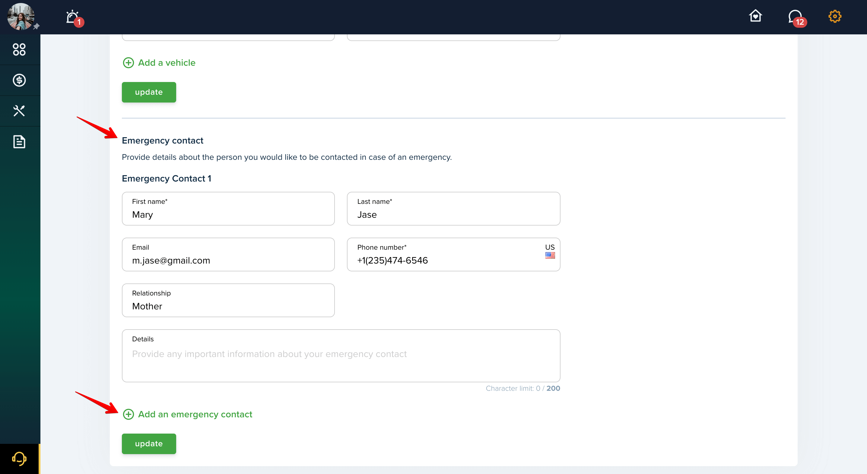867x474 pixels.
Task: Go to the home heart icon
Action: [x=755, y=16]
